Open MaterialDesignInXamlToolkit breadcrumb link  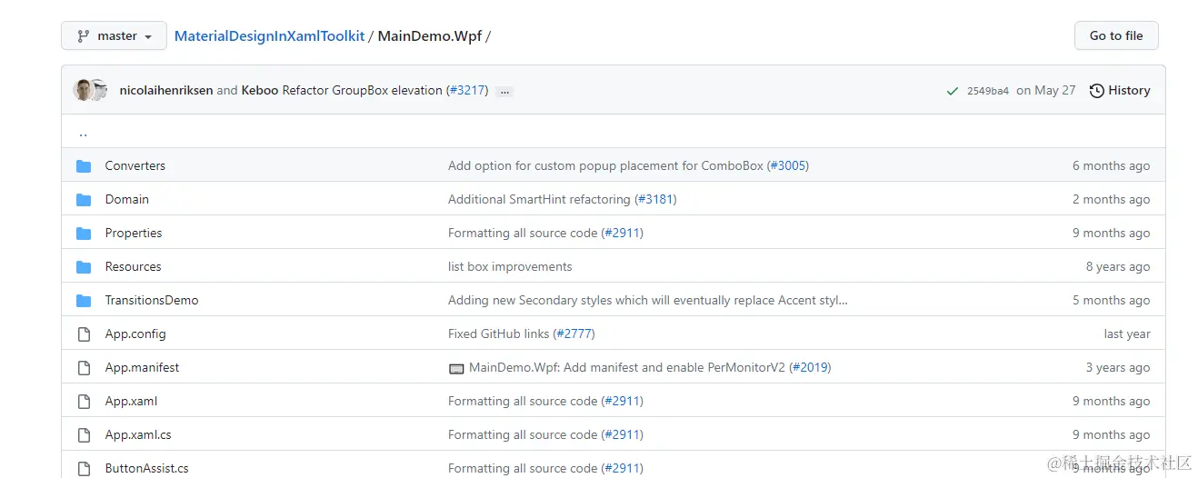click(x=269, y=36)
